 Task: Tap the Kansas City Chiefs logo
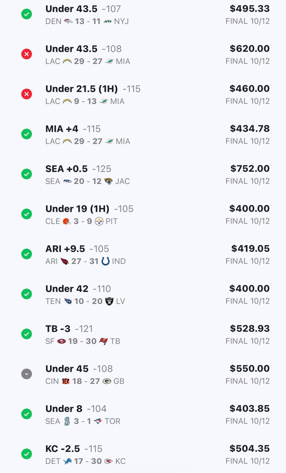click(x=108, y=461)
